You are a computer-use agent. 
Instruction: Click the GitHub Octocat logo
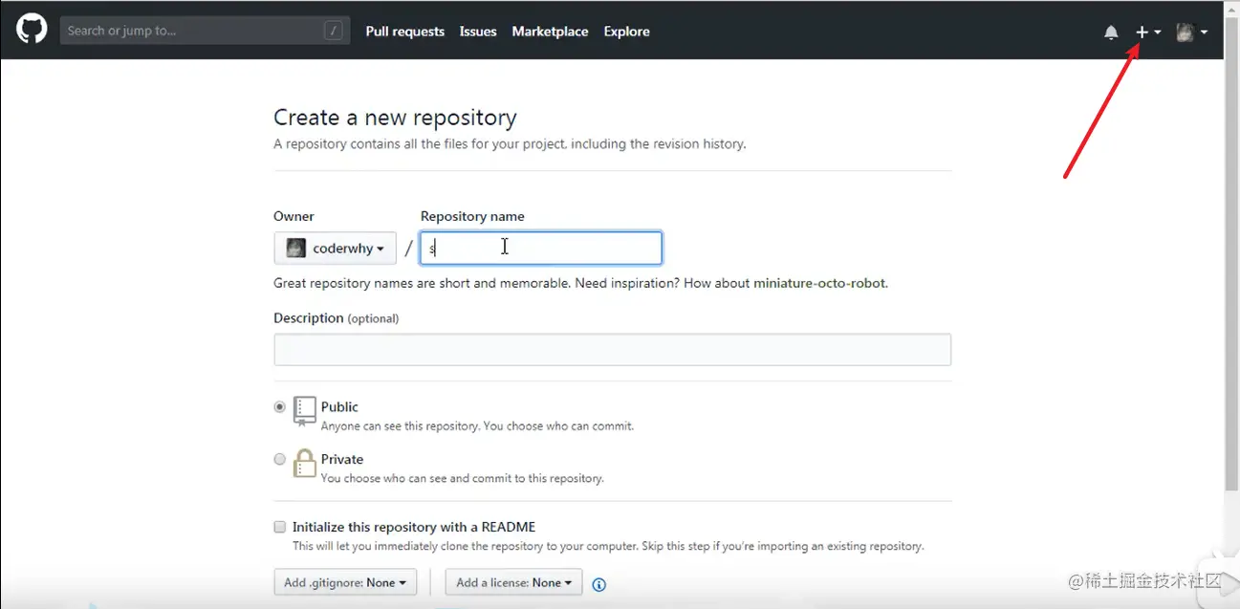pos(32,31)
